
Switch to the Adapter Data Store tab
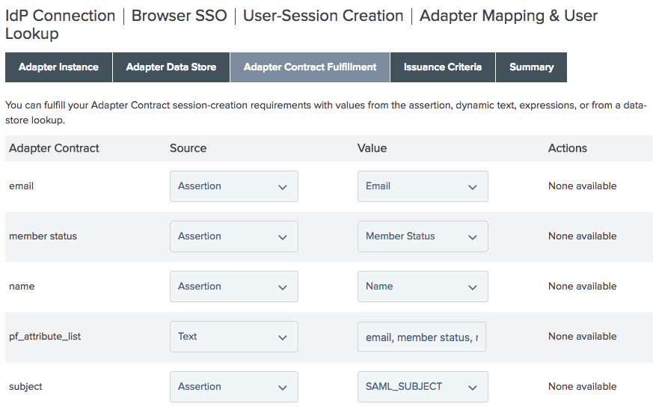click(171, 67)
